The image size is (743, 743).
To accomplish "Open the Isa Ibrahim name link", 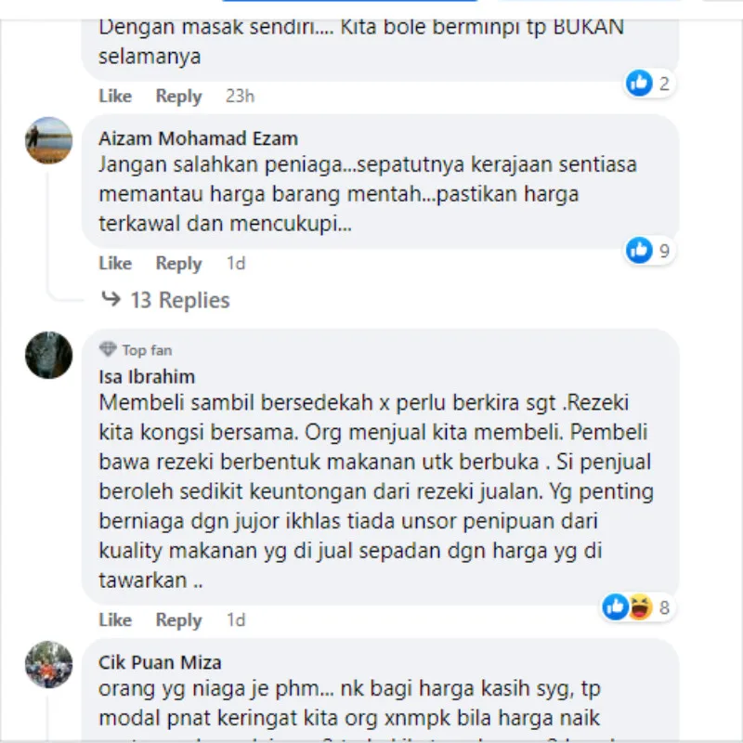I will pyautogui.click(x=147, y=377).
